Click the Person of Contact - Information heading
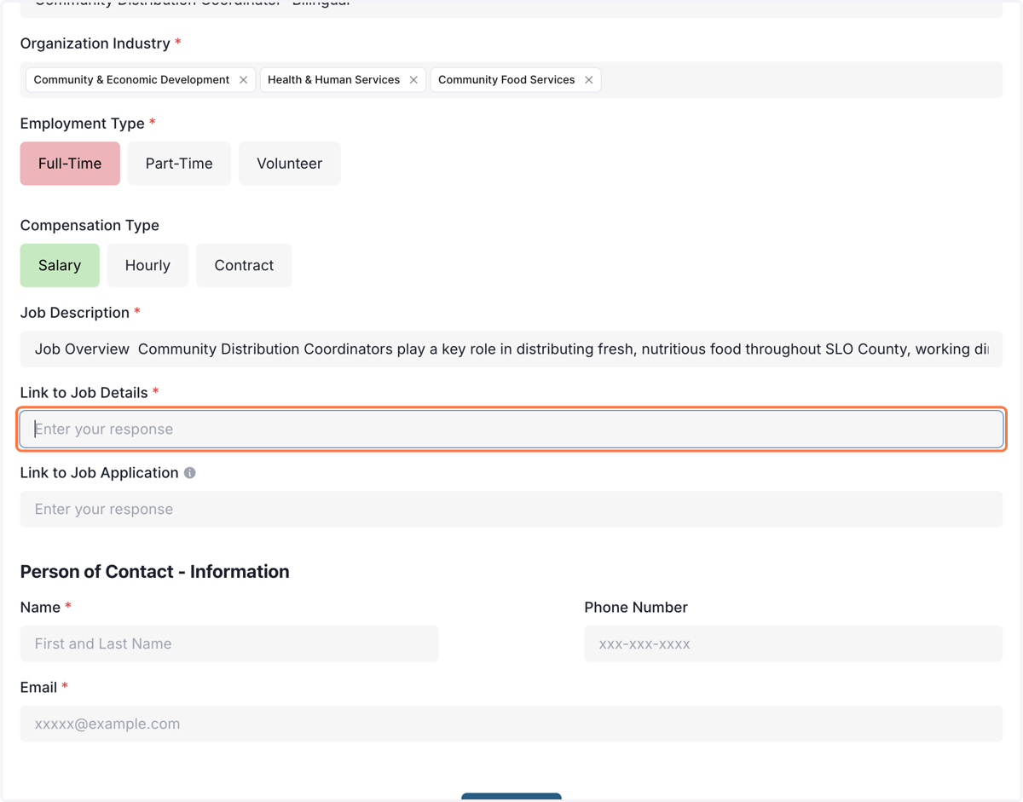This screenshot has height=802, width=1023. [154, 572]
